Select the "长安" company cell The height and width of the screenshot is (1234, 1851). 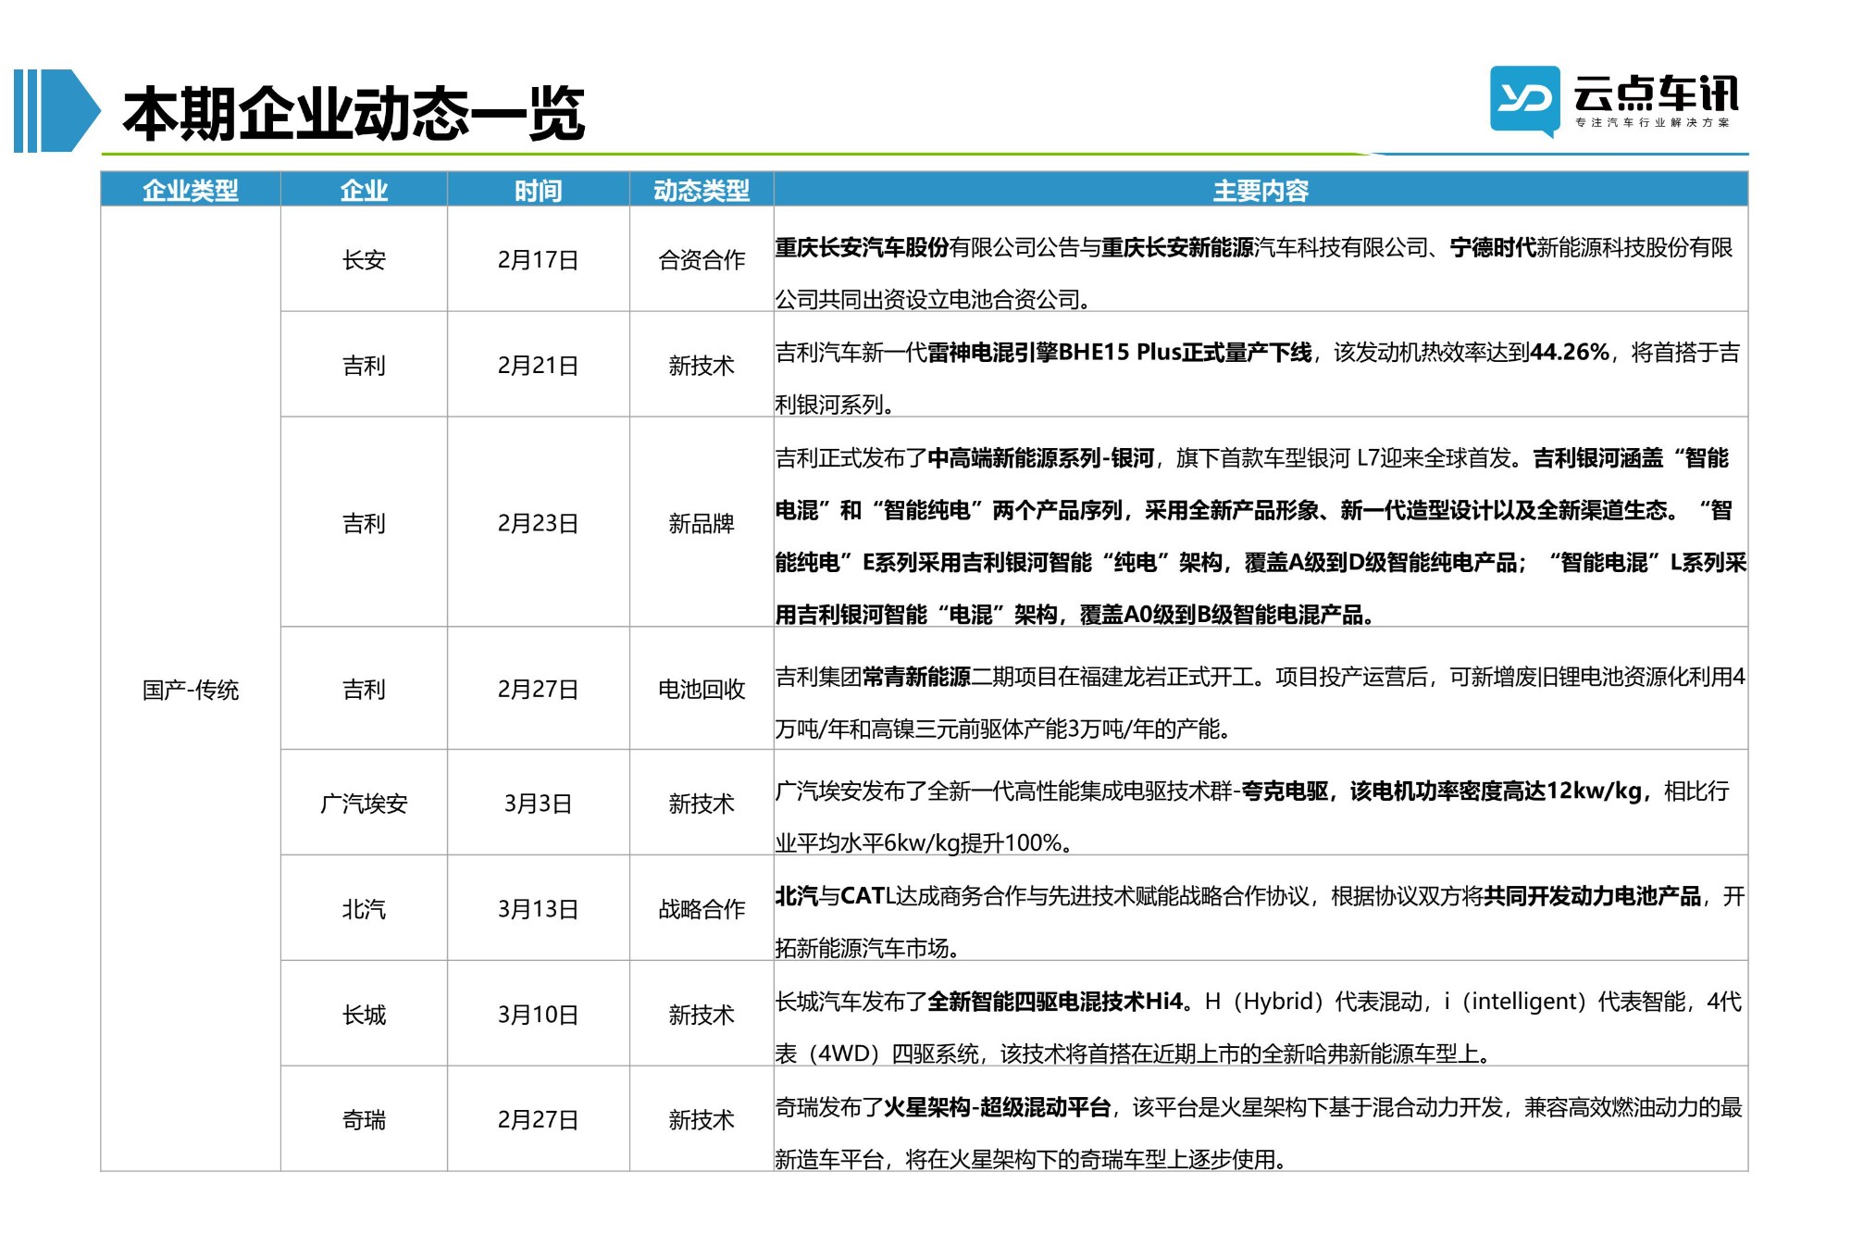tap(364, 260)
